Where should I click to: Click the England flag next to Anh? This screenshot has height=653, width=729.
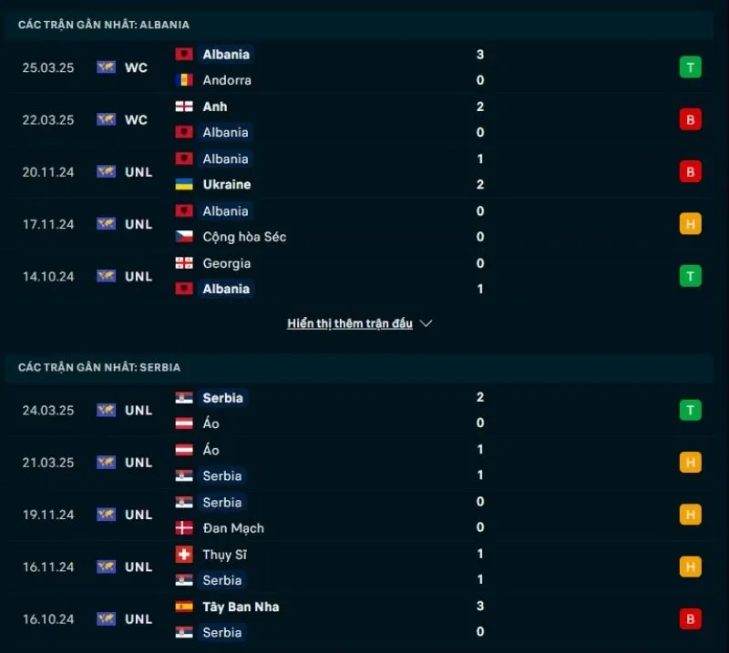(184, 107)
